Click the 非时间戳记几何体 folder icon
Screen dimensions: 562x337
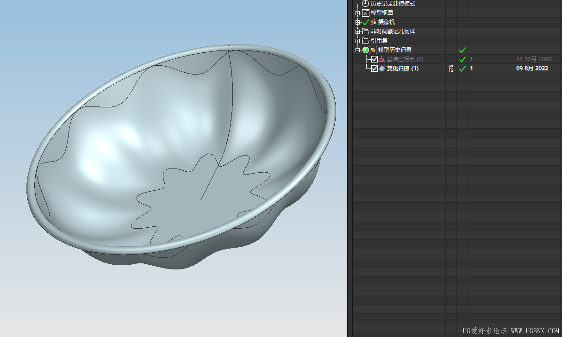[x=366, y=31]
